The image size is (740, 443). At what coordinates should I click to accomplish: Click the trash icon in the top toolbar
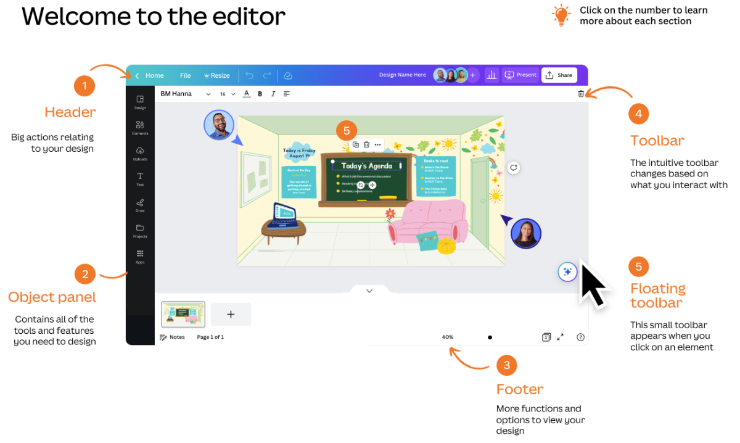[580, 94]
